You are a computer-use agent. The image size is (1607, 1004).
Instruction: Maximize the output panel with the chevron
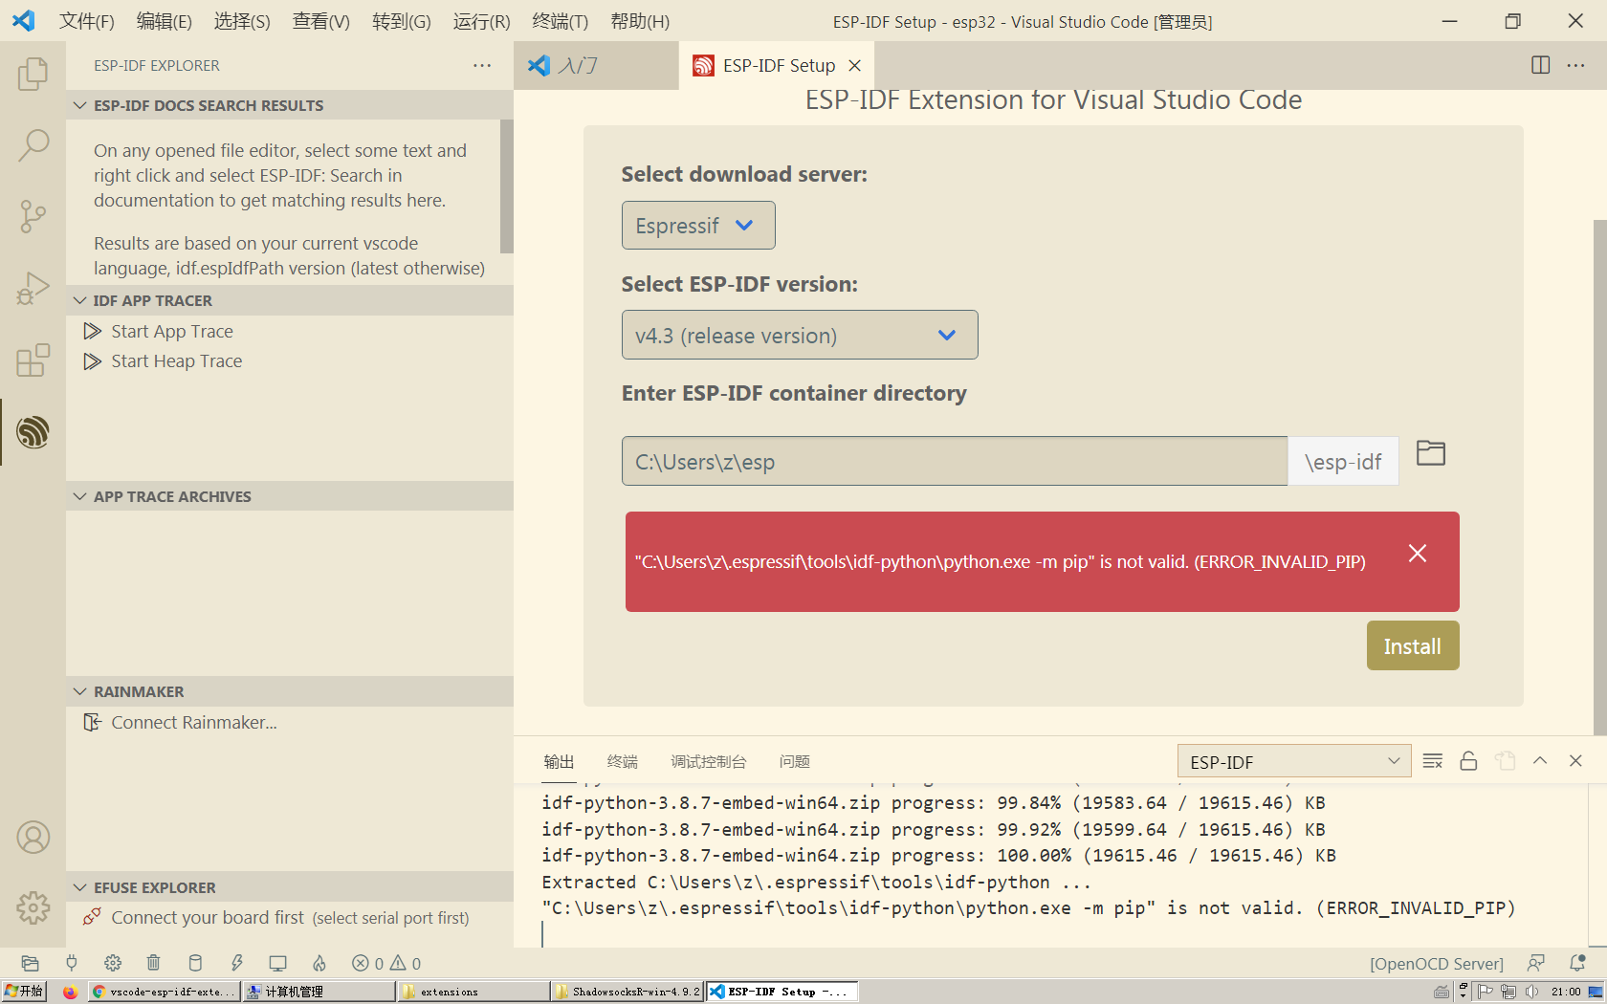coord(1540,761)
